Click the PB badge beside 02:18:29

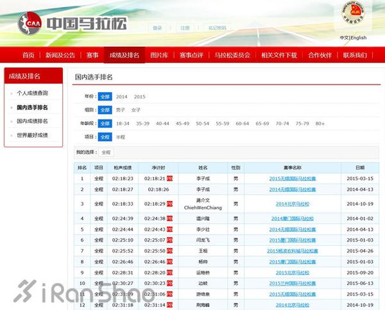[x=169, y=204]
